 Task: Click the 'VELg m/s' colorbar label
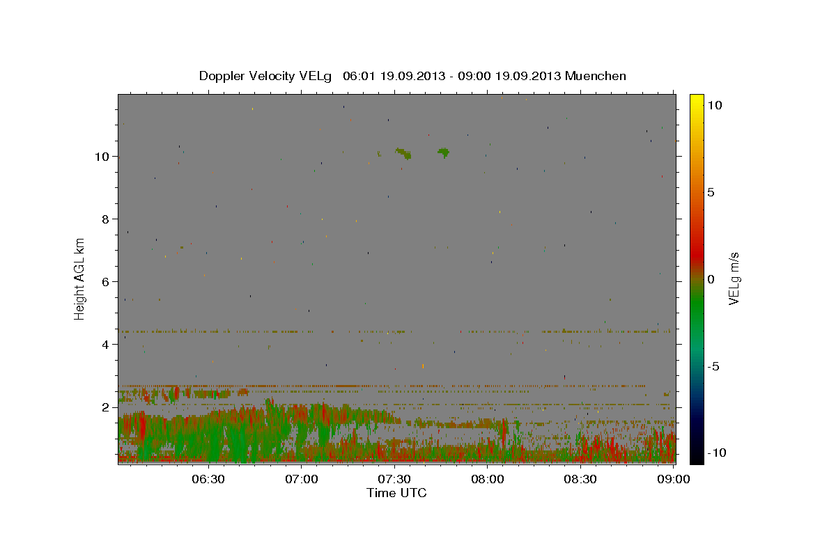pyautogui.click(x=734, y=277)
